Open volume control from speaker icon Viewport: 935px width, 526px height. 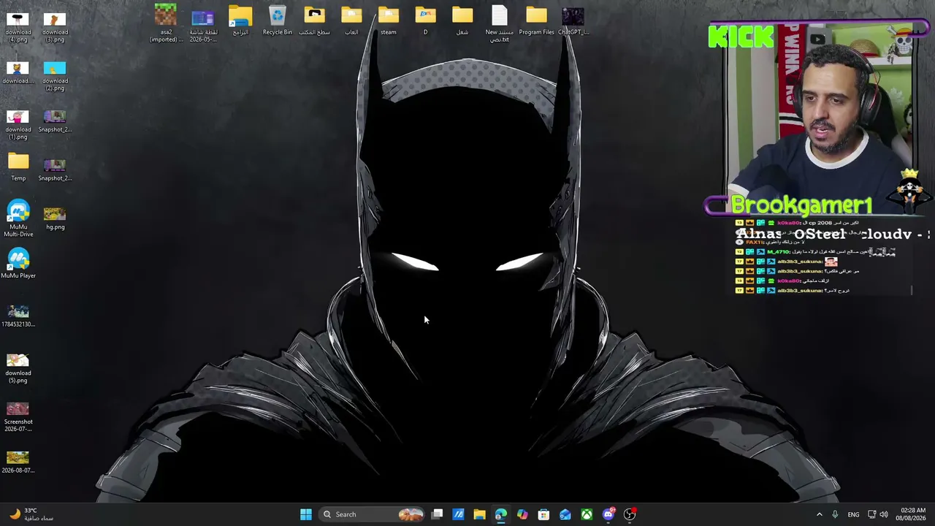click(884, 514)
